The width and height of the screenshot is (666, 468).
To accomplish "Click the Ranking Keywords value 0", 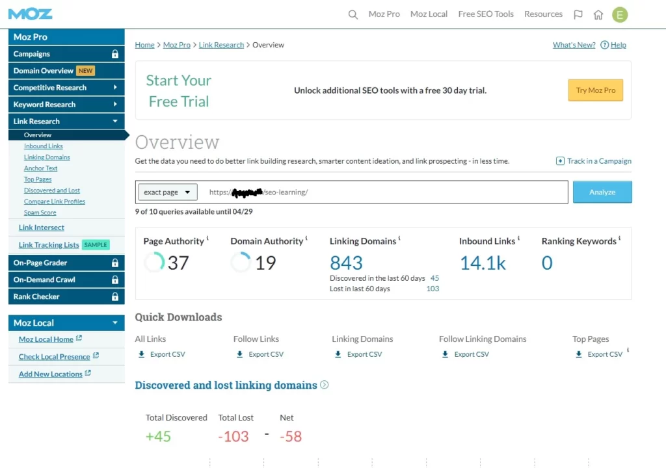I will coord(547,263).
